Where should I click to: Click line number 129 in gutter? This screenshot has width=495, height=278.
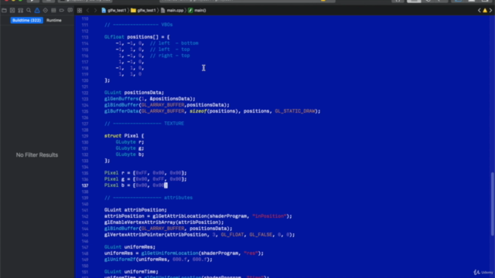click(x=85, y=136)
